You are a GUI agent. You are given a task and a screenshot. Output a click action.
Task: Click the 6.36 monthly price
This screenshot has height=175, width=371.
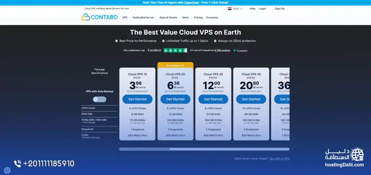click(x=175, y=85)
